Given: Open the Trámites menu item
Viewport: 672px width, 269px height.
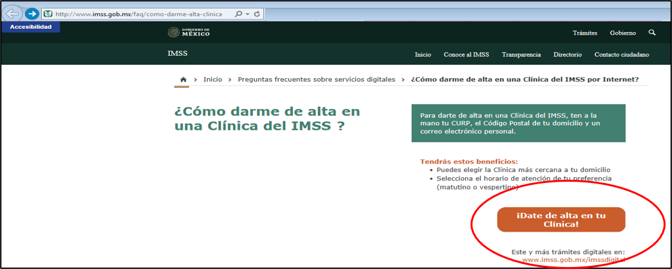Looking at the screenshot, I should pyautogui.click(x=585, y=33).
